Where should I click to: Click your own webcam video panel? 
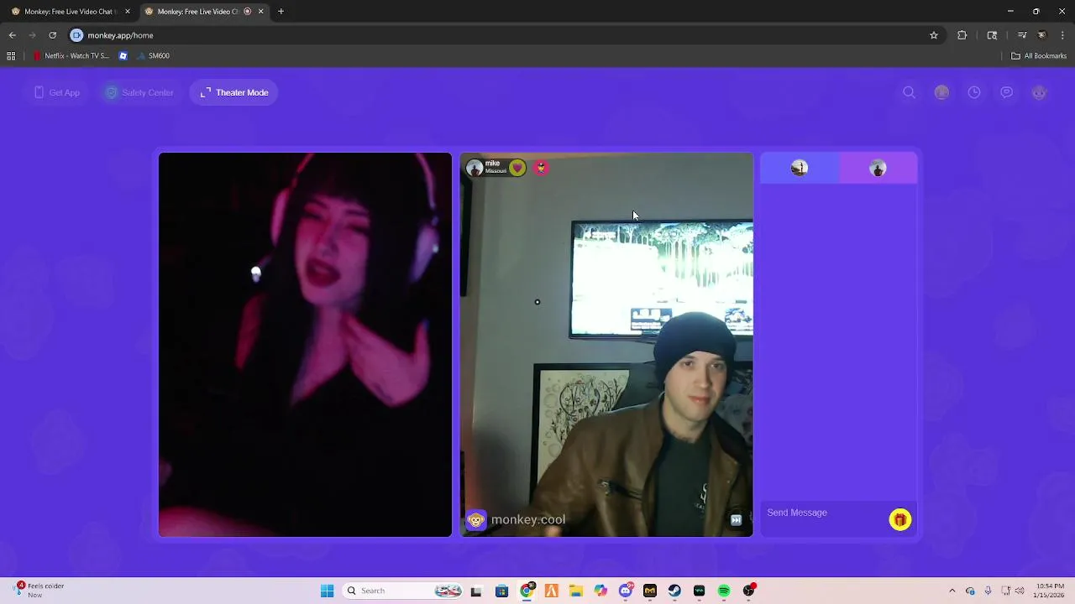tap(305, 345)
